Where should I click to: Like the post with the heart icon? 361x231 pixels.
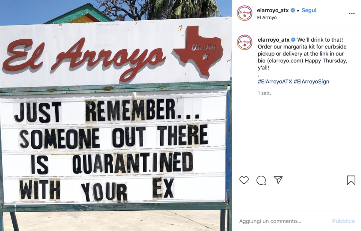pos(244,180)
